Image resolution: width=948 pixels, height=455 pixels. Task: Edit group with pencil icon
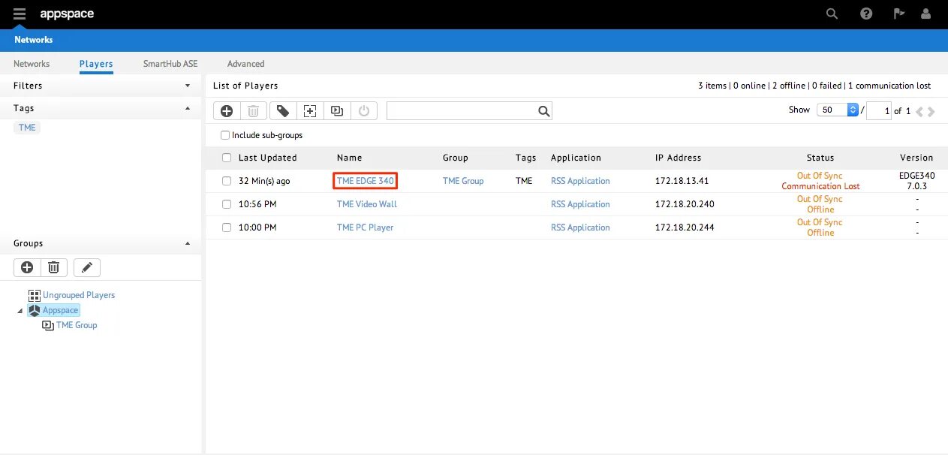87,267
